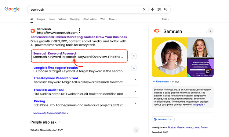Viewport: 229px width, 137px height.
Task: Click Semrush logo in knowledge panel
Action: tap(156, 31)
